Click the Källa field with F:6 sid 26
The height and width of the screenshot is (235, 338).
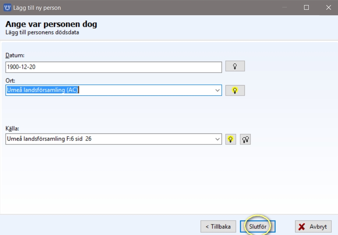coord(113,139)
